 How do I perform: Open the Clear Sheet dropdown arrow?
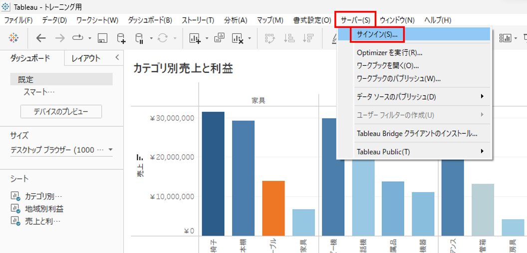click(x=250, y=38)
